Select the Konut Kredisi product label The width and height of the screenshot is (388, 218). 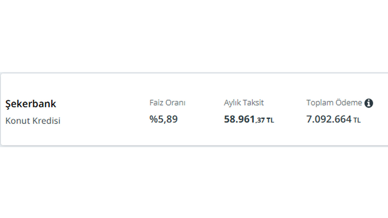pyautogui.click(x=33, y=121)
